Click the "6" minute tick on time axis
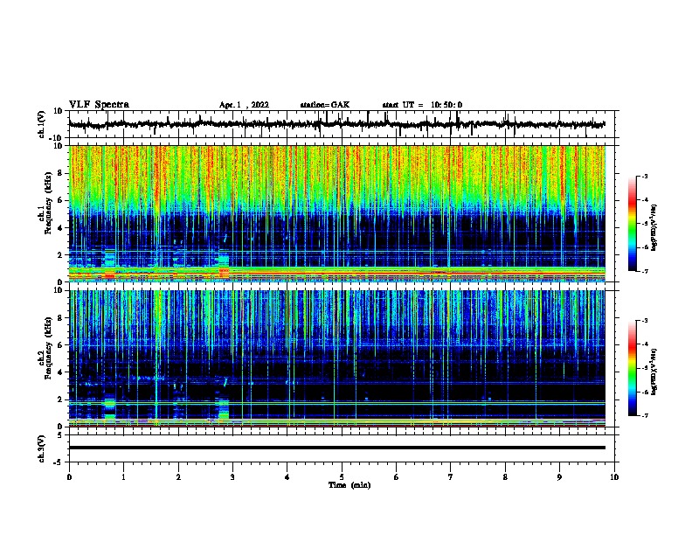692x535 pixels. point(397,477)
